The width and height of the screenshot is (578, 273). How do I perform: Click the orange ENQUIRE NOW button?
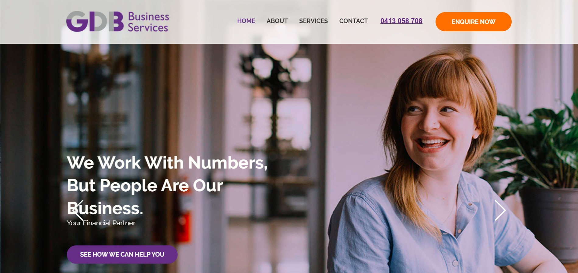tap(473, 22)
